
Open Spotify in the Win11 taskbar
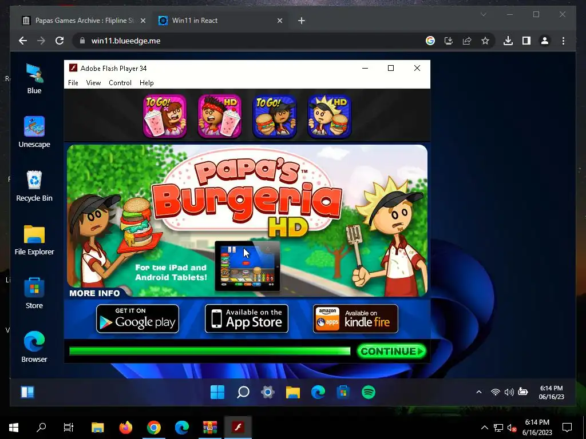click(369, 392)
